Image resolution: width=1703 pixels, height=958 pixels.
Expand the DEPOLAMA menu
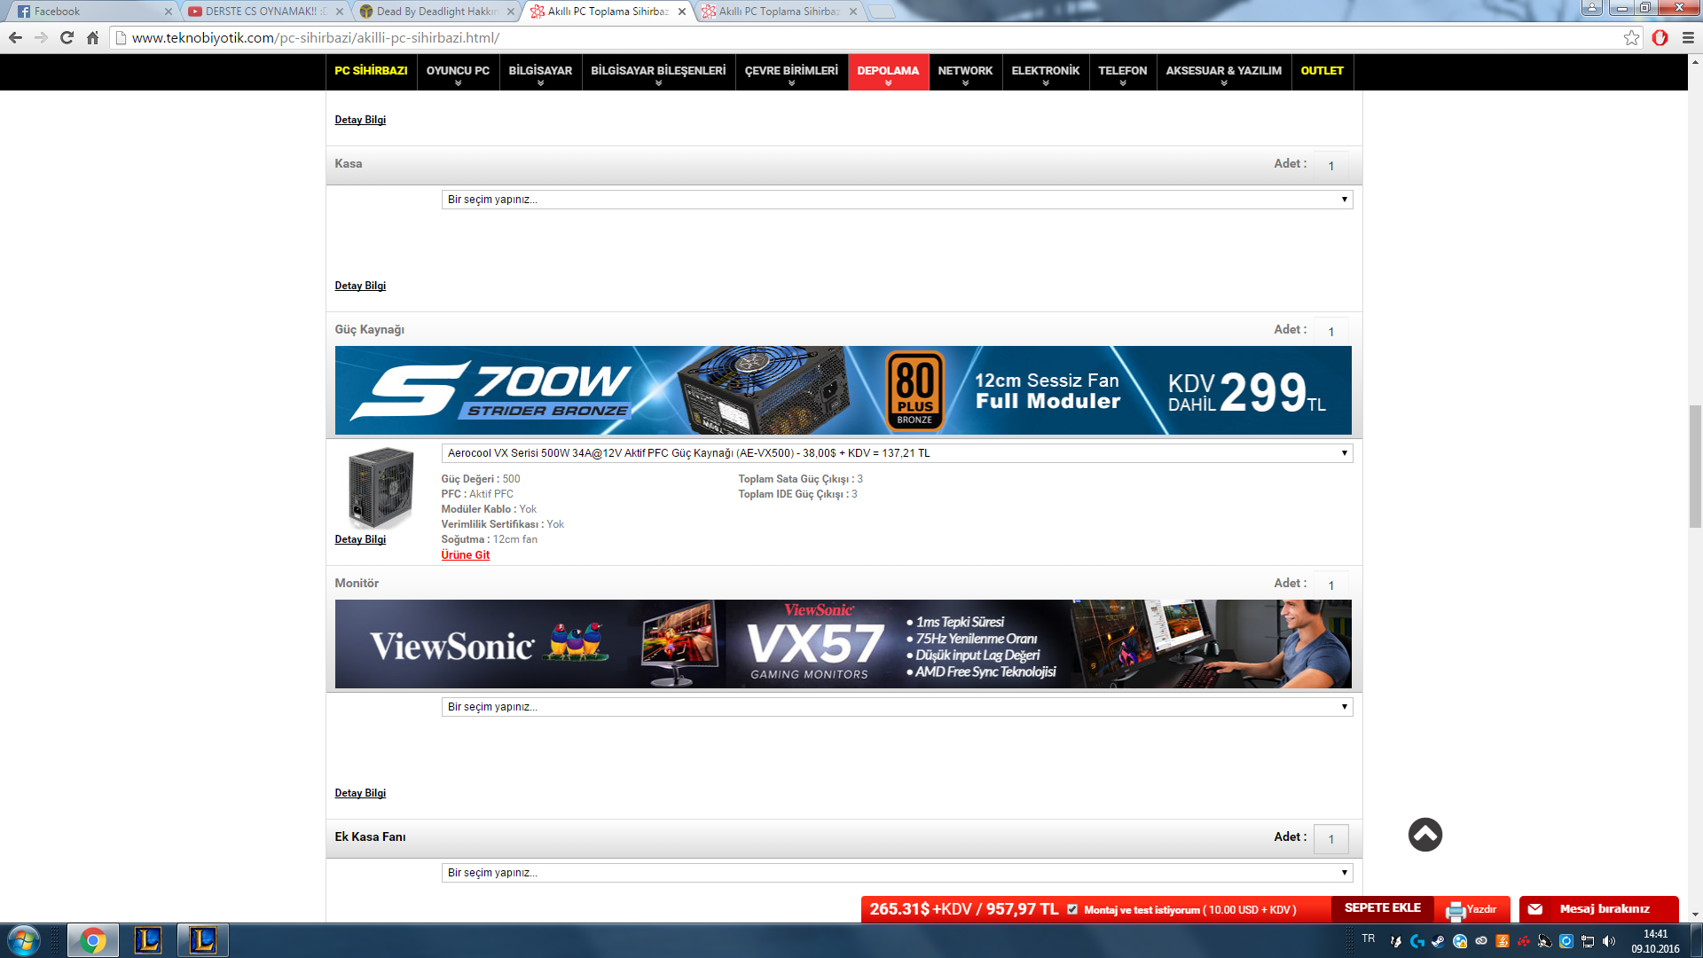888,72
